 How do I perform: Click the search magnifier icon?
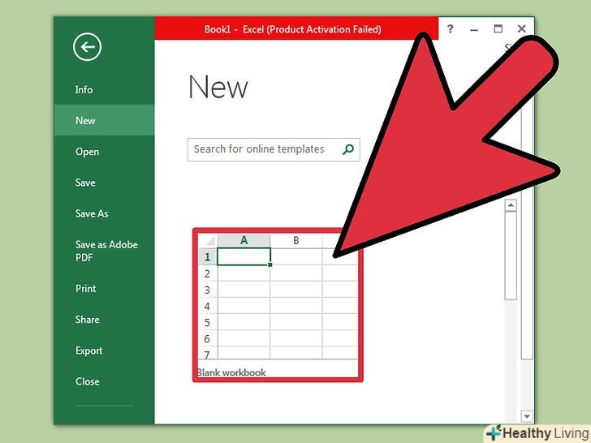[348, 149]
